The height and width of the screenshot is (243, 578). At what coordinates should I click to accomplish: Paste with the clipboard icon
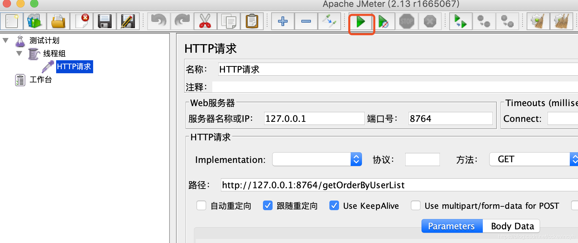click(252, 22)
